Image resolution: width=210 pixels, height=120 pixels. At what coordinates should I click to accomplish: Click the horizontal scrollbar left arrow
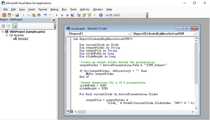pos(76,112)
